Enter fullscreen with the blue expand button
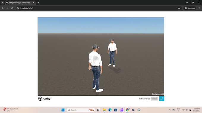The width and height of the screenshot is (202, 113). (162, 99)
